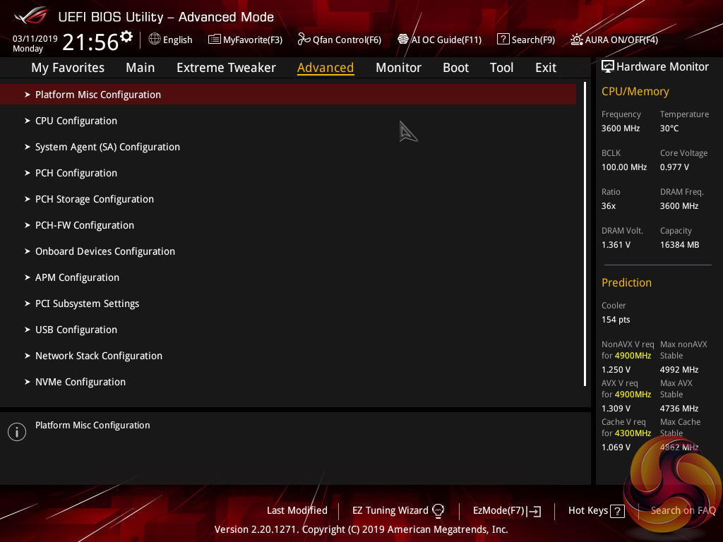Click the EzMode exit arrow icon
Viewport: 723px width, 542px height.
534,511
